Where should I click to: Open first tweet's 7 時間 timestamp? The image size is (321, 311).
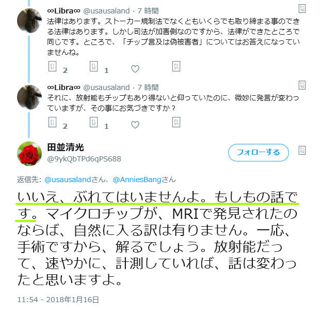148,11
